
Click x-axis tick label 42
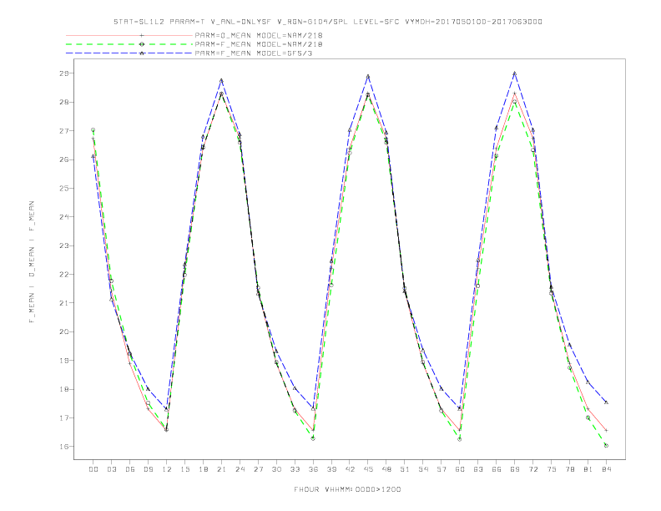(x=350, y=469)
